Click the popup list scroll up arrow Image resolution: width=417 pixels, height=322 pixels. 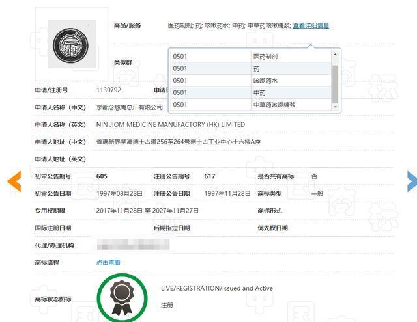(x=335, y=55)
